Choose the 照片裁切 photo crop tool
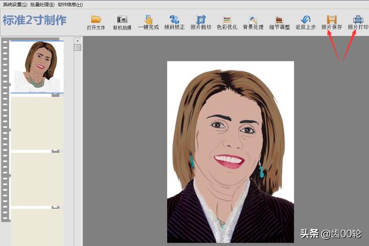 pos(201,20)
